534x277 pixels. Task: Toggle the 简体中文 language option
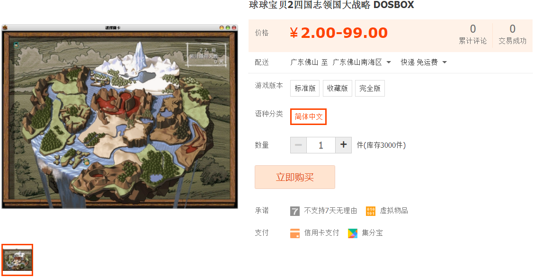309,116
